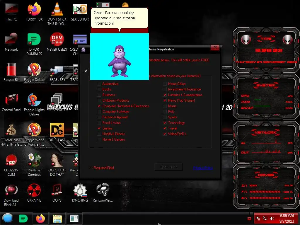Screen dimensions: 300x225
Task: Uncheck the Technology checkbox
Action: (x=165, y=123)
